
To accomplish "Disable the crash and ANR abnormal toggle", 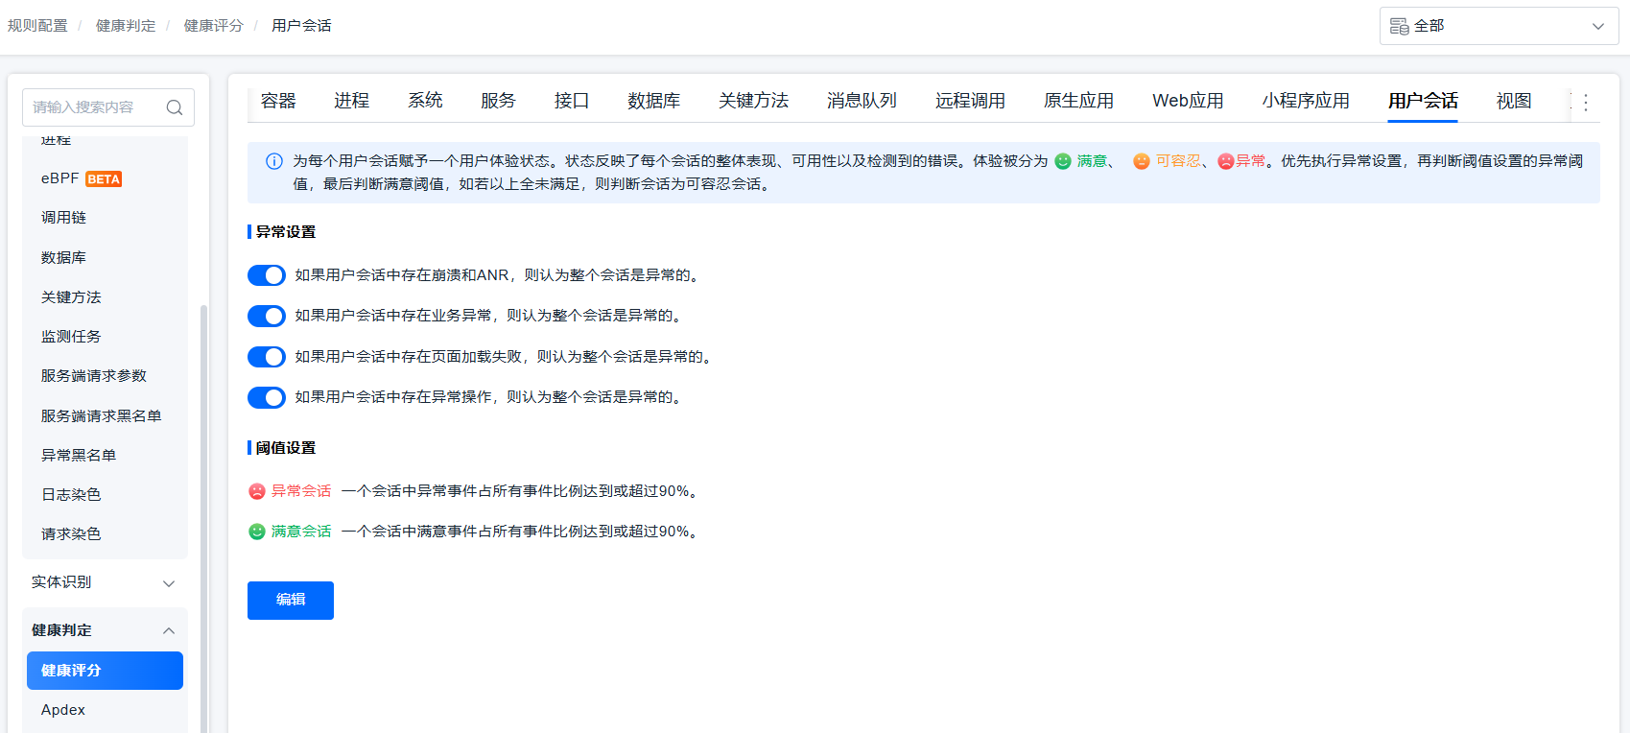I will pos(267,275).
